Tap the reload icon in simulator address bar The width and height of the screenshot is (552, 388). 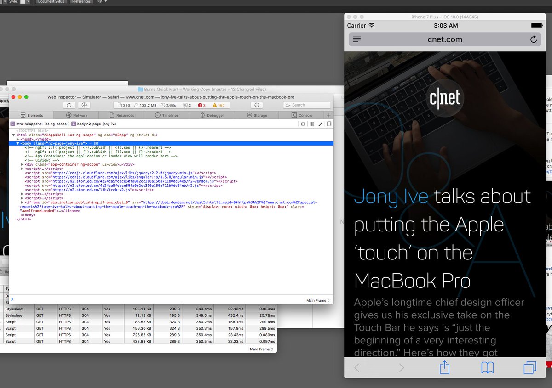click(x=534, y=39)
